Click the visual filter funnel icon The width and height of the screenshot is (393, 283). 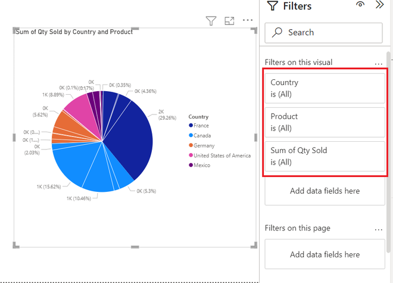[211, 21]
